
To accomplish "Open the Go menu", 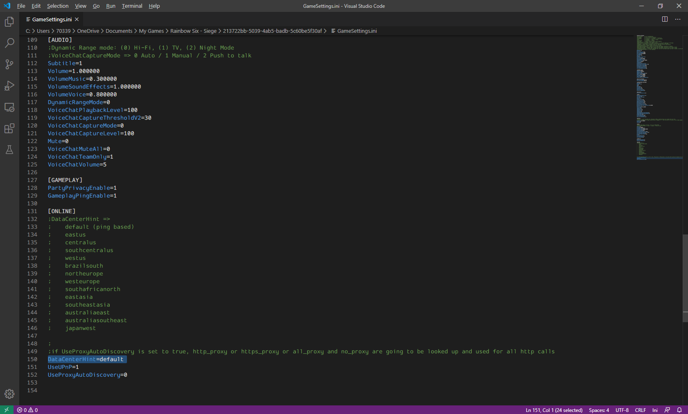I will tap(96, 6).
